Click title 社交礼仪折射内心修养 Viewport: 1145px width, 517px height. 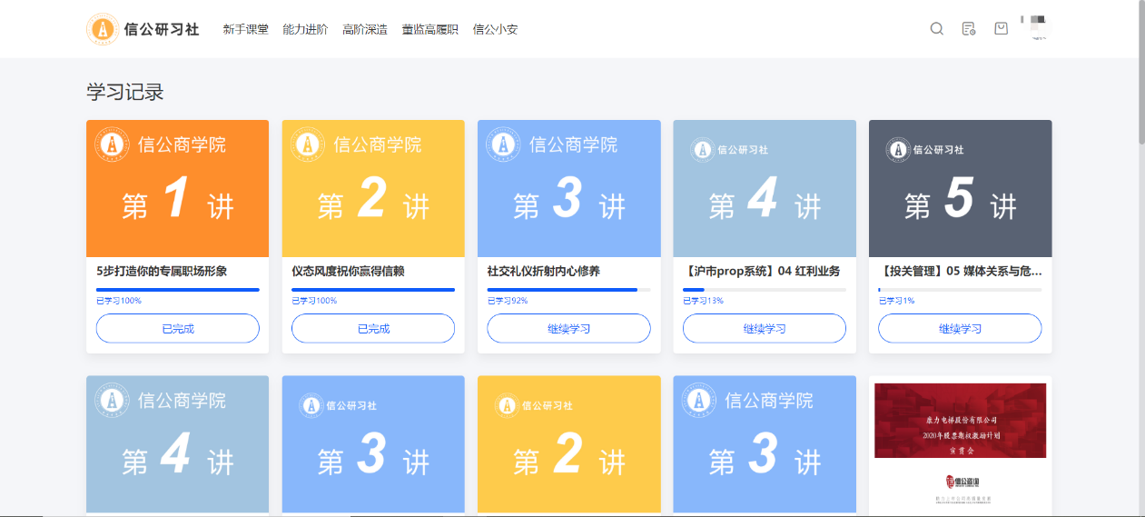point(543,271)
